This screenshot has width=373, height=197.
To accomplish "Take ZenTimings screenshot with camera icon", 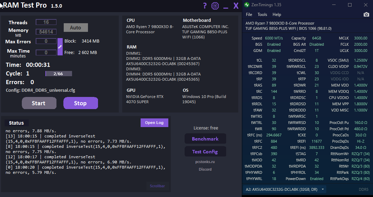I will [x=366, y=15].
